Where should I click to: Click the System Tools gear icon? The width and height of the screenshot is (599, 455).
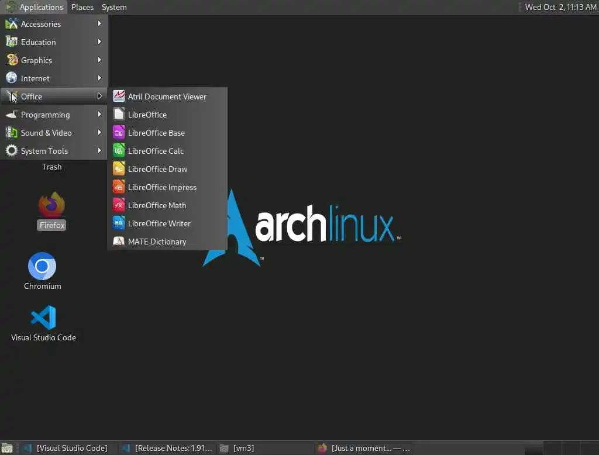click(x=12, y=150)
